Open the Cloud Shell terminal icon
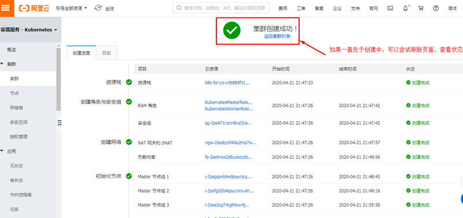Screen dimensions: 463x218 click(390, 8)
